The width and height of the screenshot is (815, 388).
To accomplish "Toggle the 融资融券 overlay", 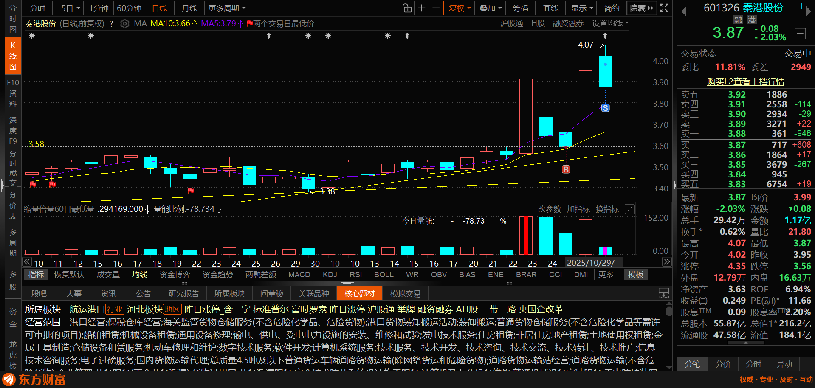I will (x=568, y=24).
